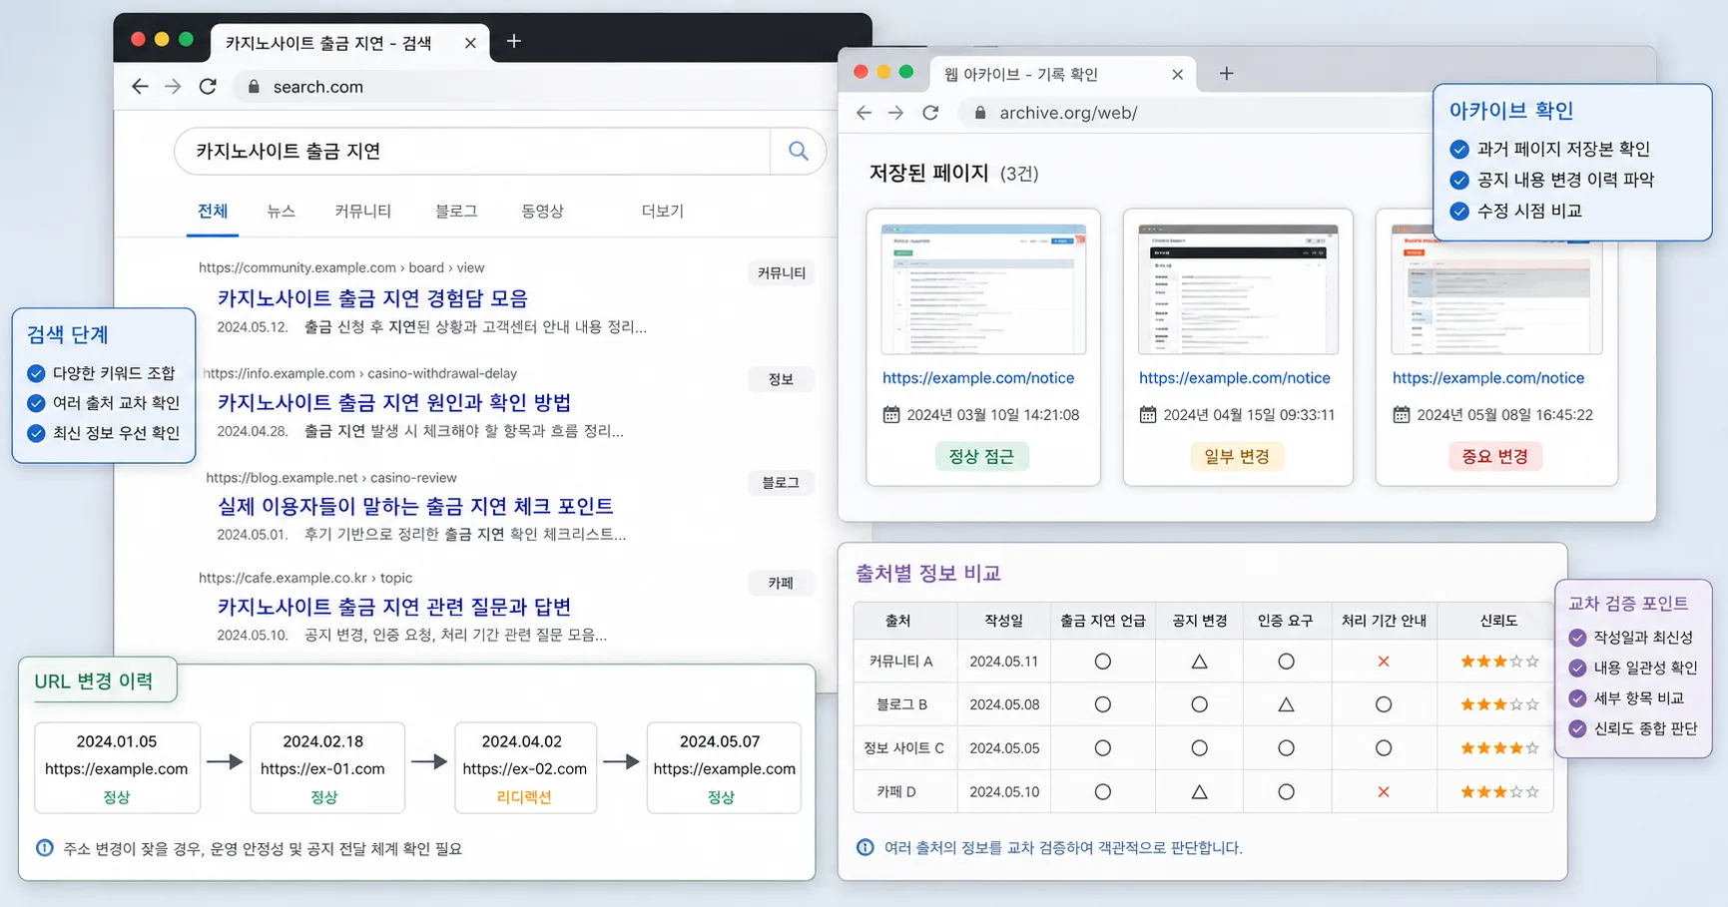Toggle 최신 정보 우선 확인 check
The height and width of the screenshot is (907, 1728).
tap(36, 433)
